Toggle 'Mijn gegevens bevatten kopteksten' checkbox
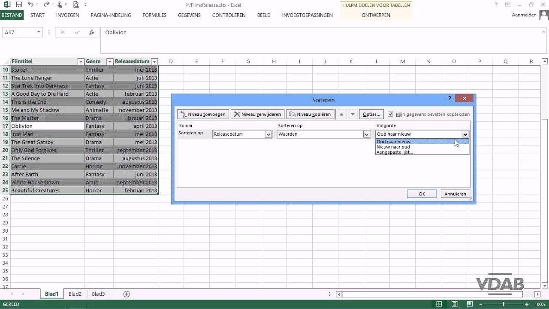The image size is (549, 309). tap(390, 114)
